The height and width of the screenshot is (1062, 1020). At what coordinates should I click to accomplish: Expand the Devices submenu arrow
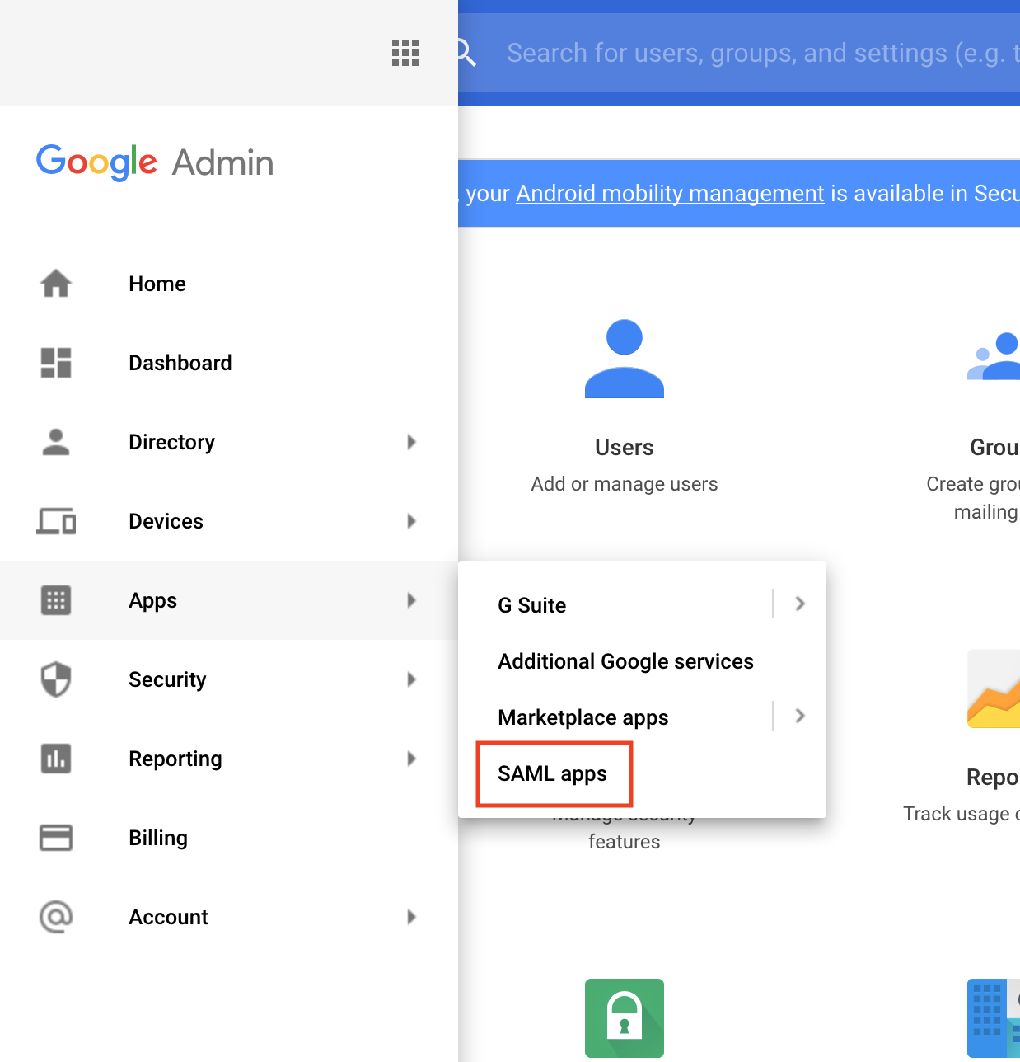(412, 521)
